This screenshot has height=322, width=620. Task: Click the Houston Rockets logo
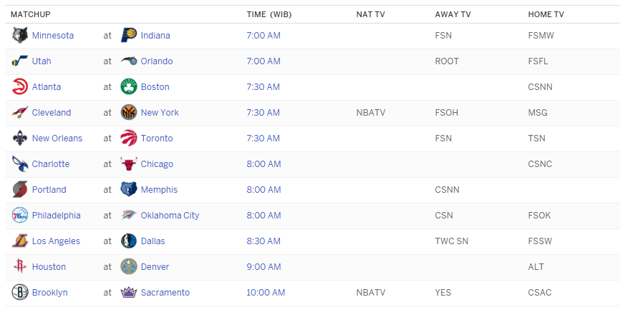(x=20, y=267)
